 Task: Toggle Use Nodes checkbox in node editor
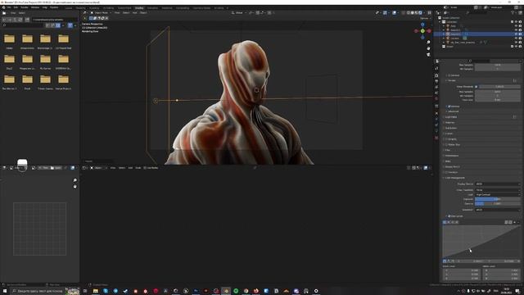pos(145,168)
